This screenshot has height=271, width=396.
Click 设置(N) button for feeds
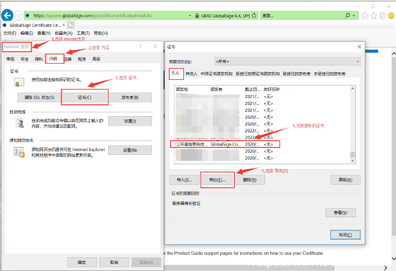130,150
